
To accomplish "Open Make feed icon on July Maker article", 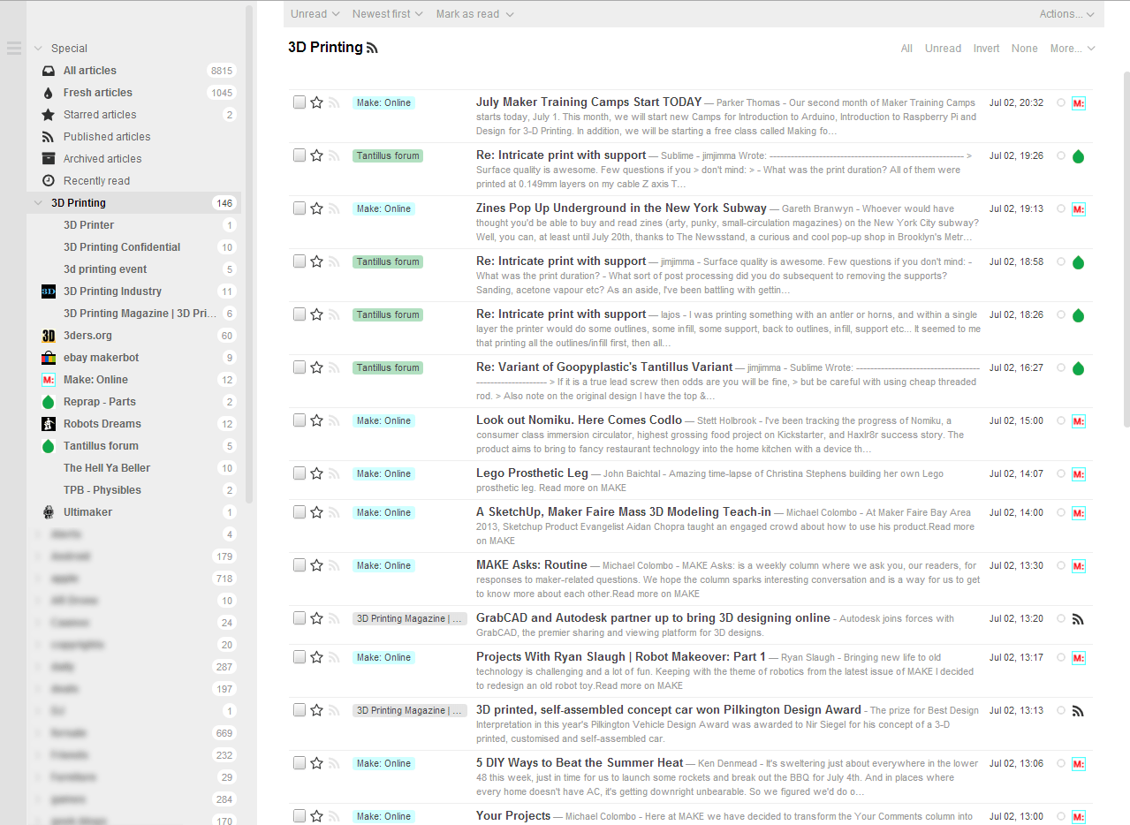I will pos(1078,103).
